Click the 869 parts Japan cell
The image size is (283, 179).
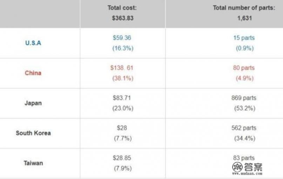[244, 103]
